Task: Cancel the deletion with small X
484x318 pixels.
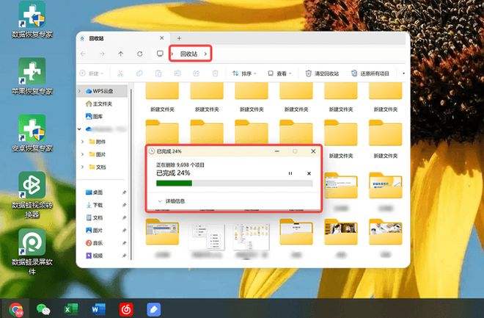Action: (309, 173)
